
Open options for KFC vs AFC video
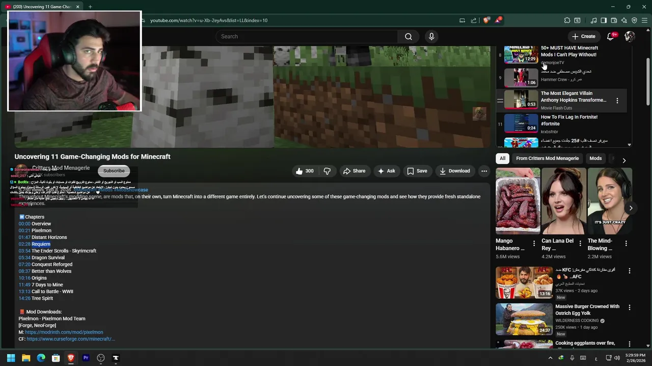tap(629, 271)
